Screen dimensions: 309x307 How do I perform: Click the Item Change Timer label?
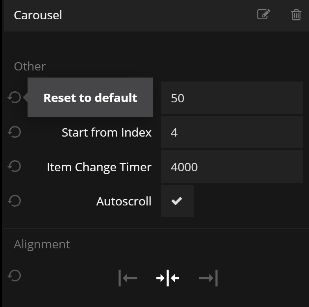point(99,167)
